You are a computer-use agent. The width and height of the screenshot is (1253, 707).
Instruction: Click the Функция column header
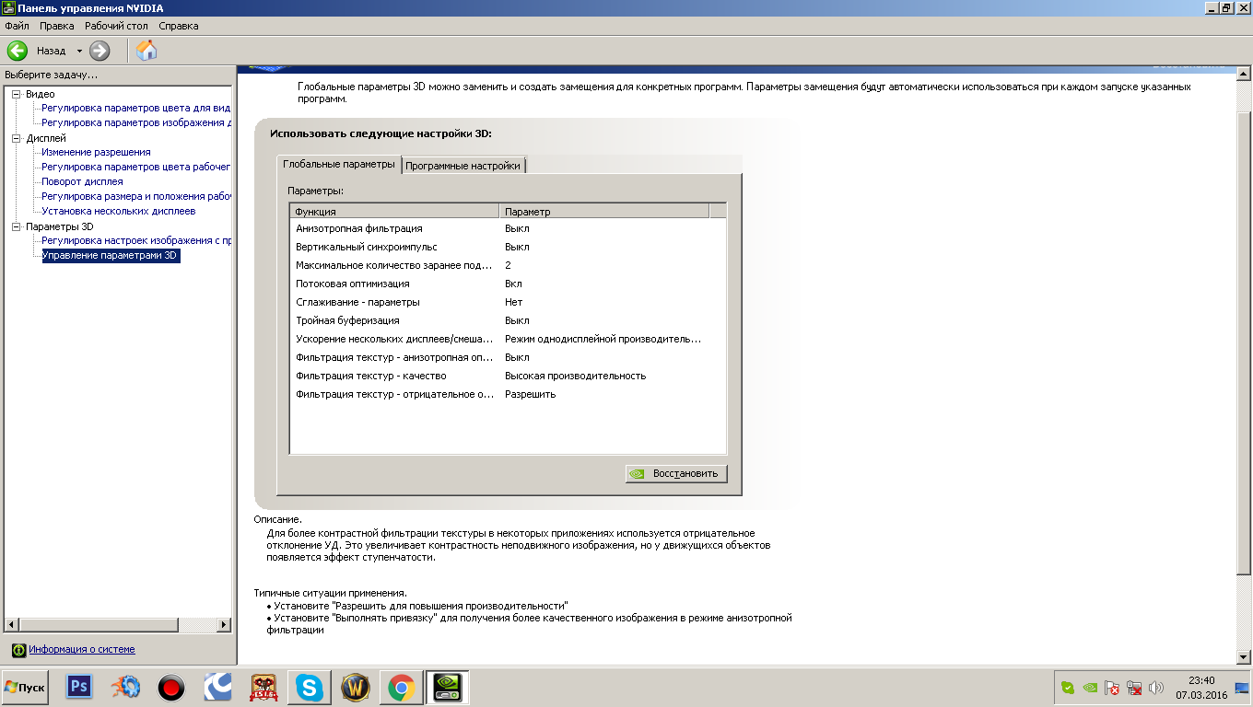click(394, 211)
